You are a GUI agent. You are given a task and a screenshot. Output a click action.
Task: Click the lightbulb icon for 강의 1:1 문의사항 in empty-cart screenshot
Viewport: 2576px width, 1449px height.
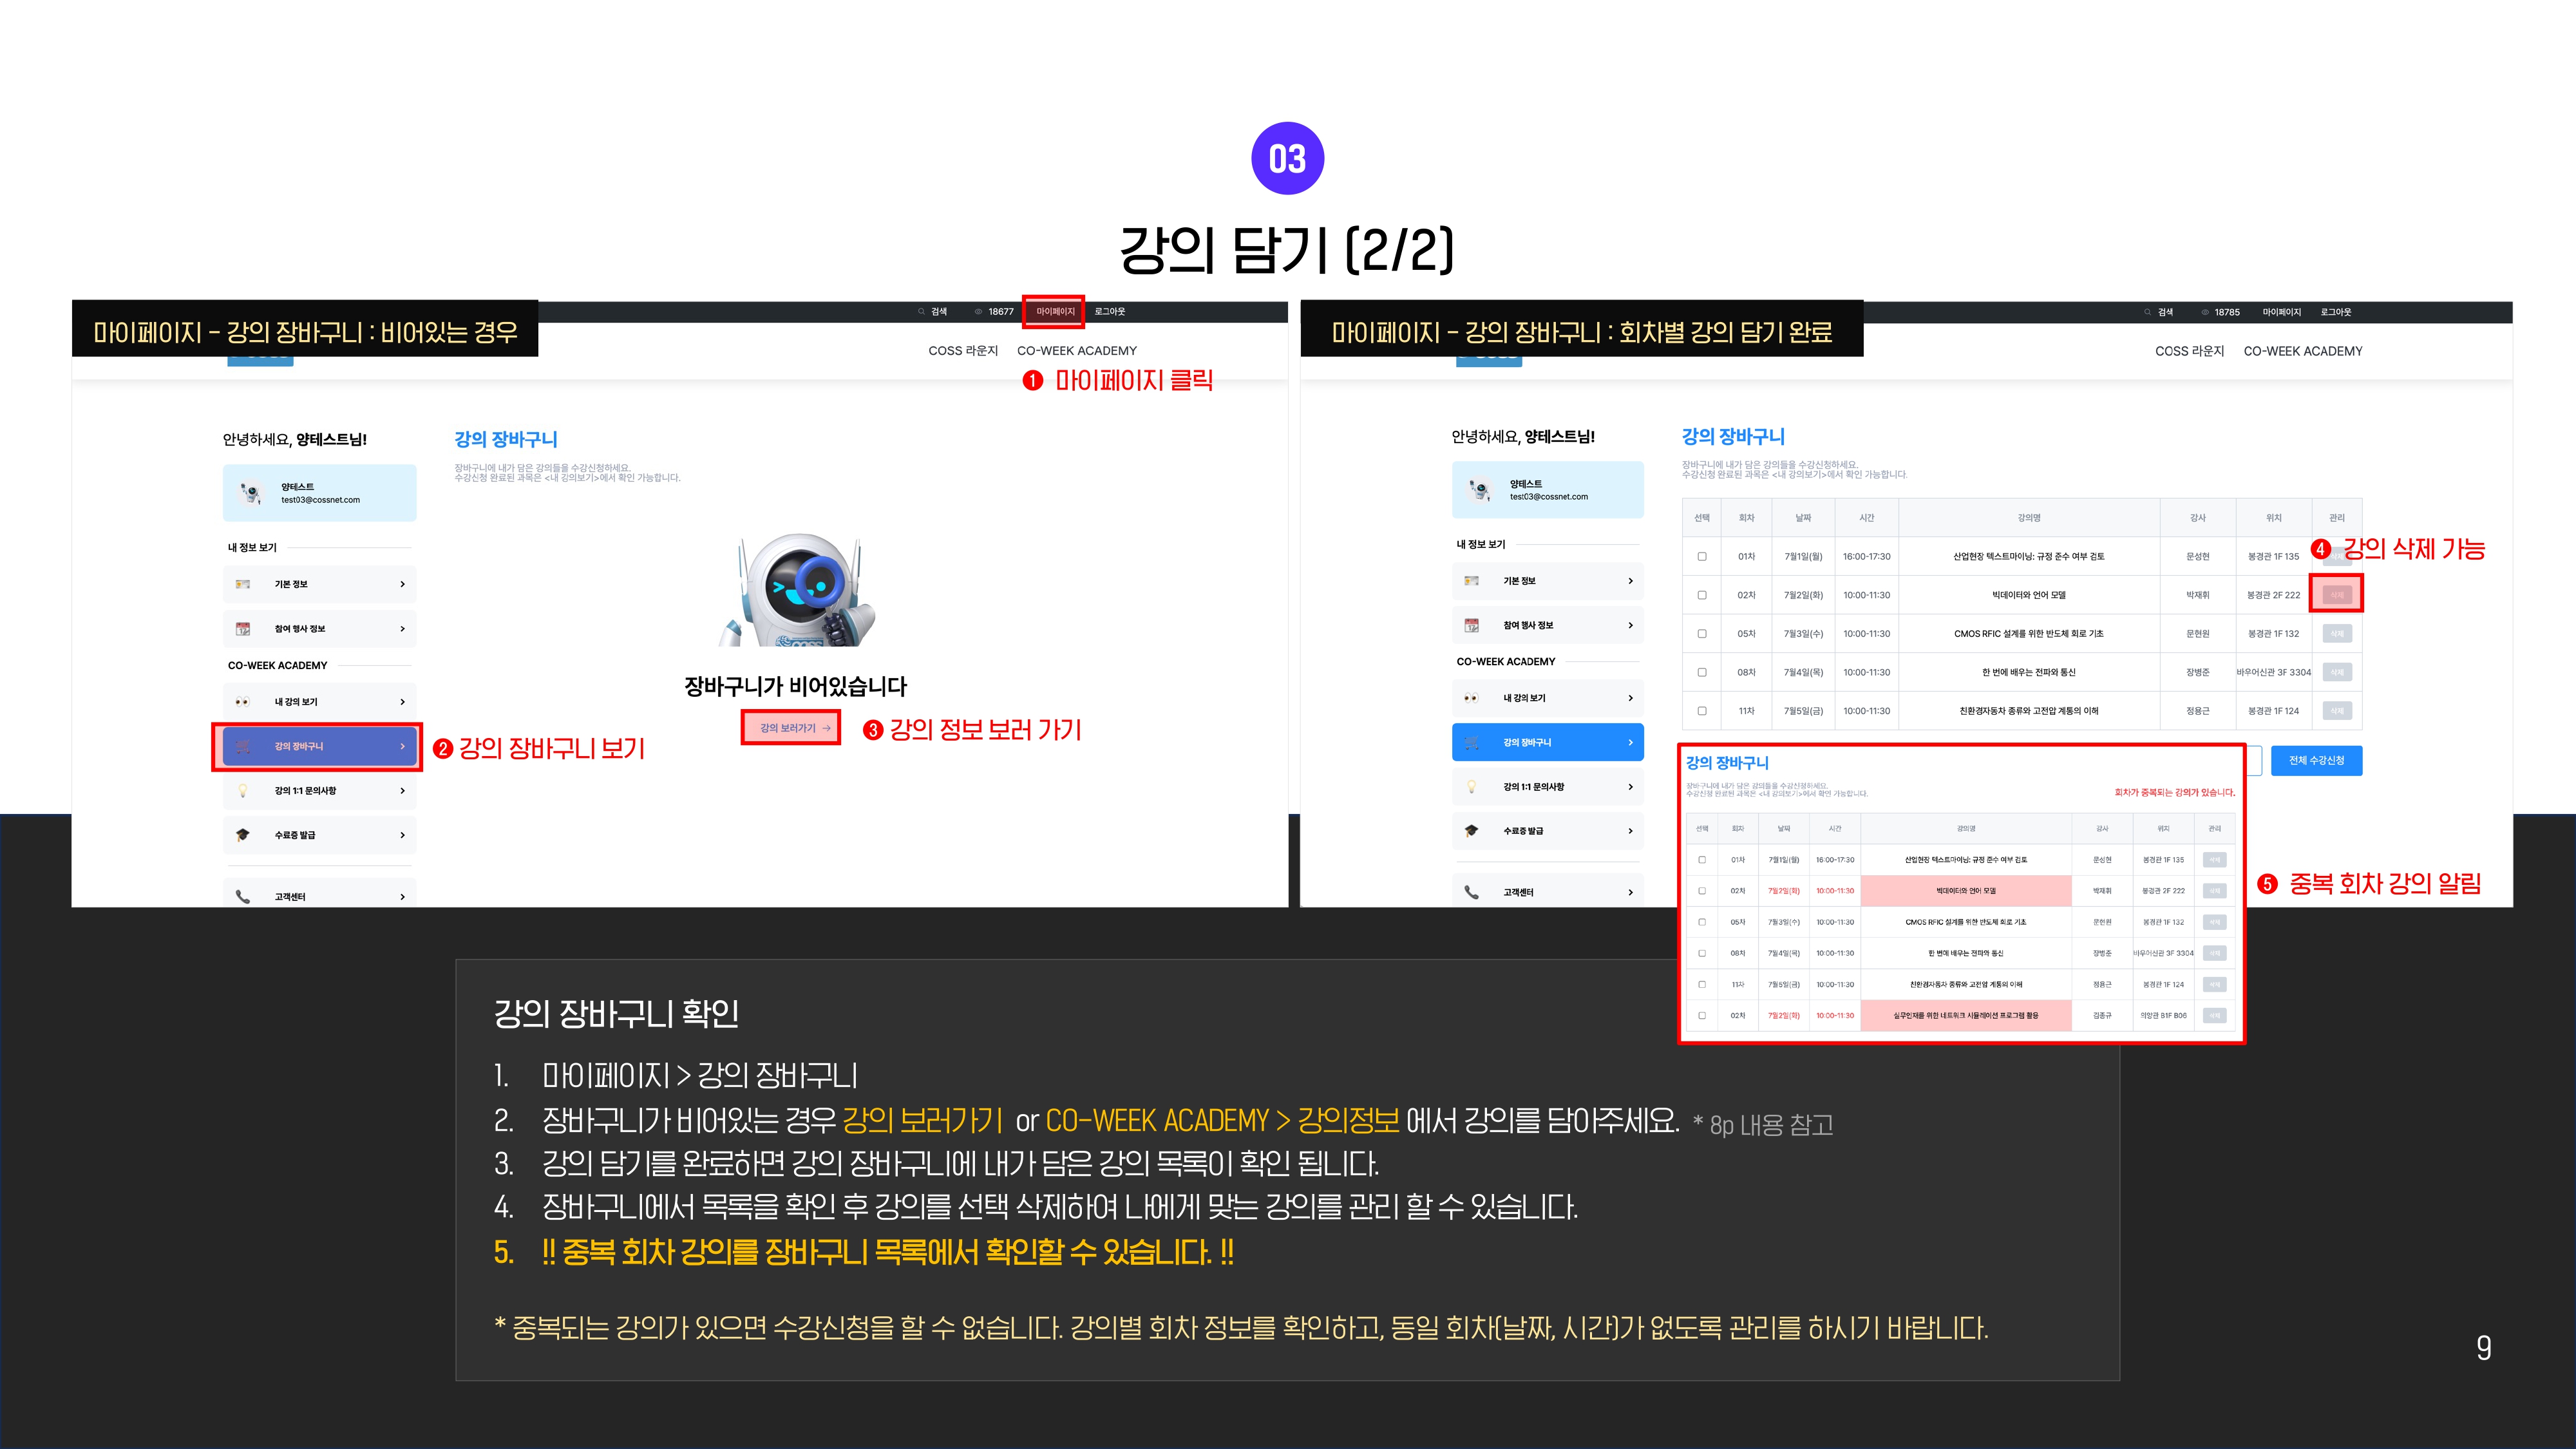tap(242, 791)
